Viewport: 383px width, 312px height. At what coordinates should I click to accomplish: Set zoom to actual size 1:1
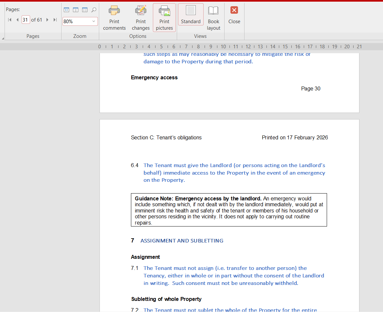click(x=66, y=10)
